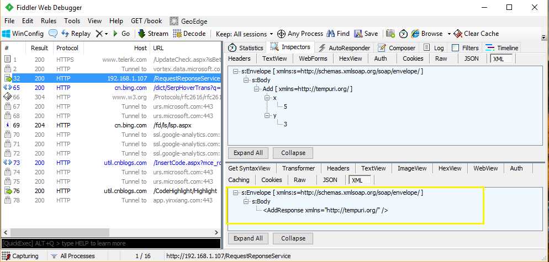Open request WebForms inspector tab

(x=313, y=58)
